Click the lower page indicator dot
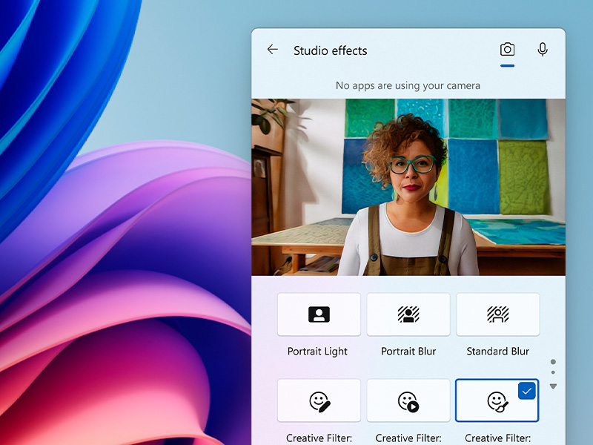This screenshot has width=593, height=445. coord(553,373)
